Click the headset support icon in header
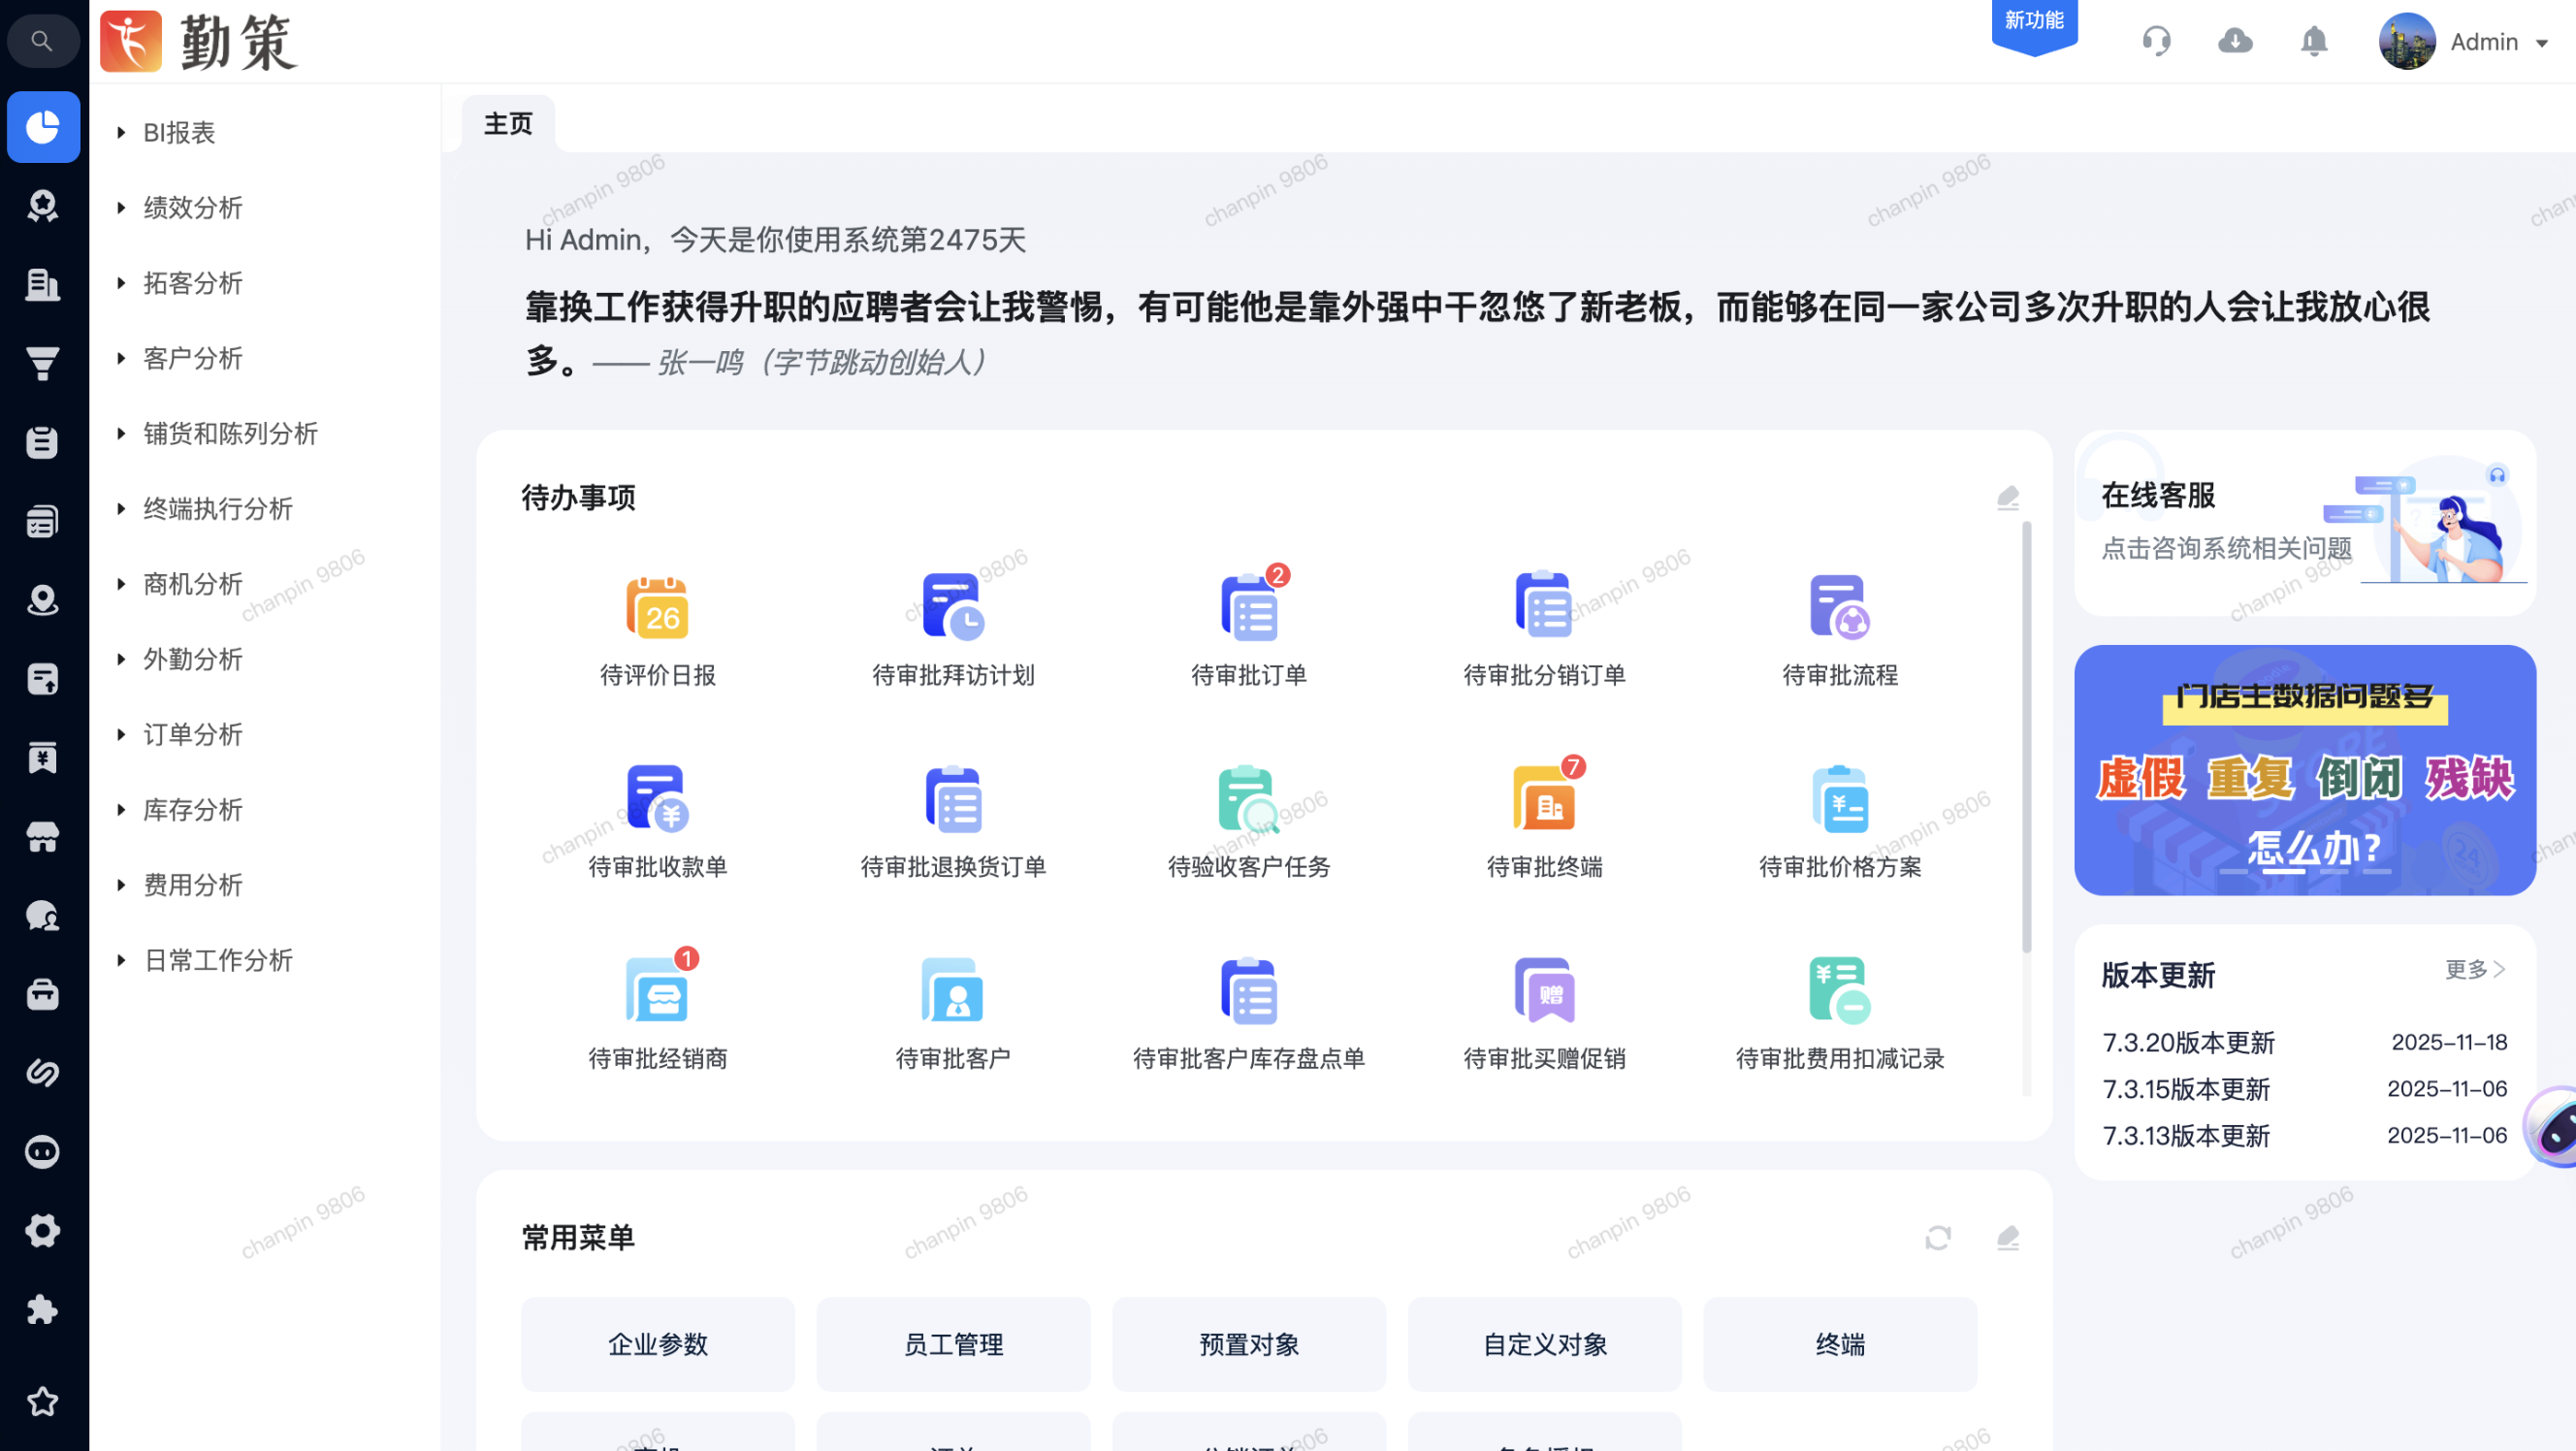2576x1451 pixels. coord(2156,42)
